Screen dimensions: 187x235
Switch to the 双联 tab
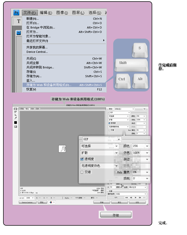32,109
